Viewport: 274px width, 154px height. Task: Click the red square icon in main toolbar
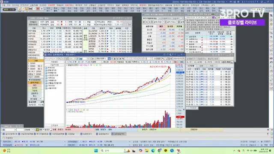(38, 9)
